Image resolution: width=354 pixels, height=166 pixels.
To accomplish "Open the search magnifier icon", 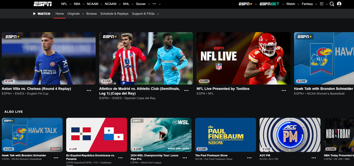I will tap(332, 4).
